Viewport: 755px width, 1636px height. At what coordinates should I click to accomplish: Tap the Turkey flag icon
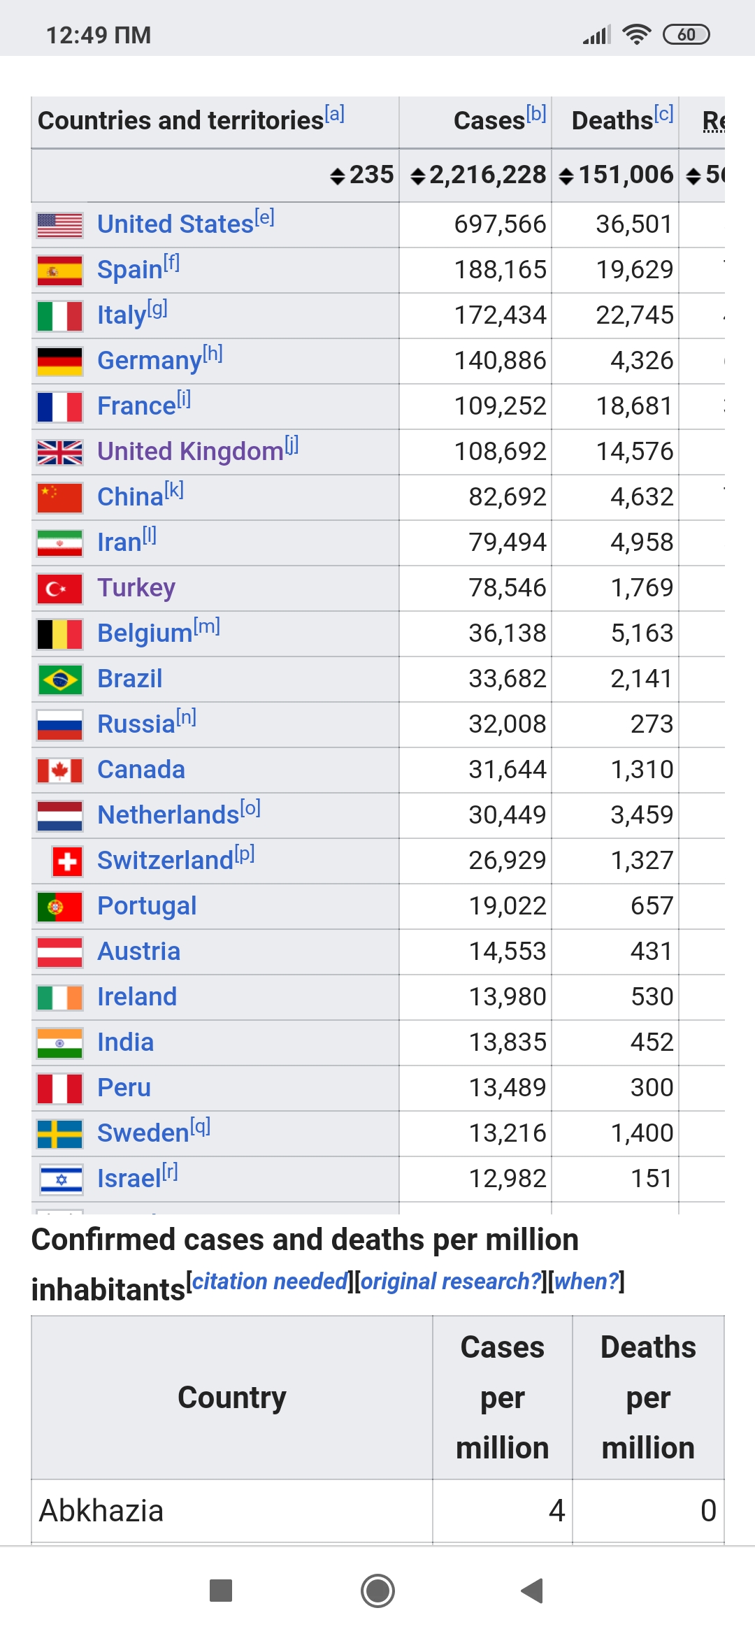[60, 589]
